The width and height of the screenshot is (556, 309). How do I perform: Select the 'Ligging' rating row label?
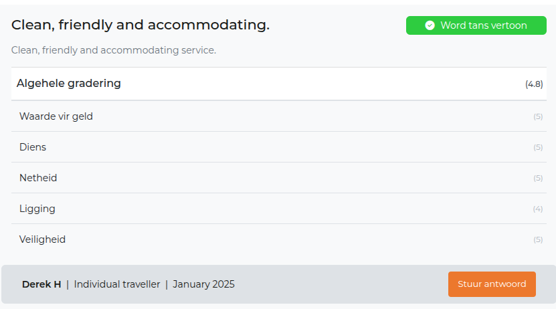pyautogui.click(x=37, y=209)
